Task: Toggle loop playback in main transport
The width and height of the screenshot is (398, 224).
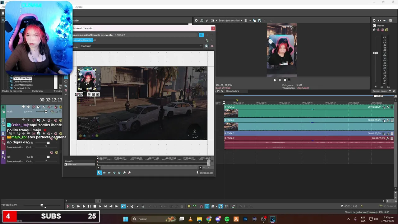Action: click(x=73, y=206)
